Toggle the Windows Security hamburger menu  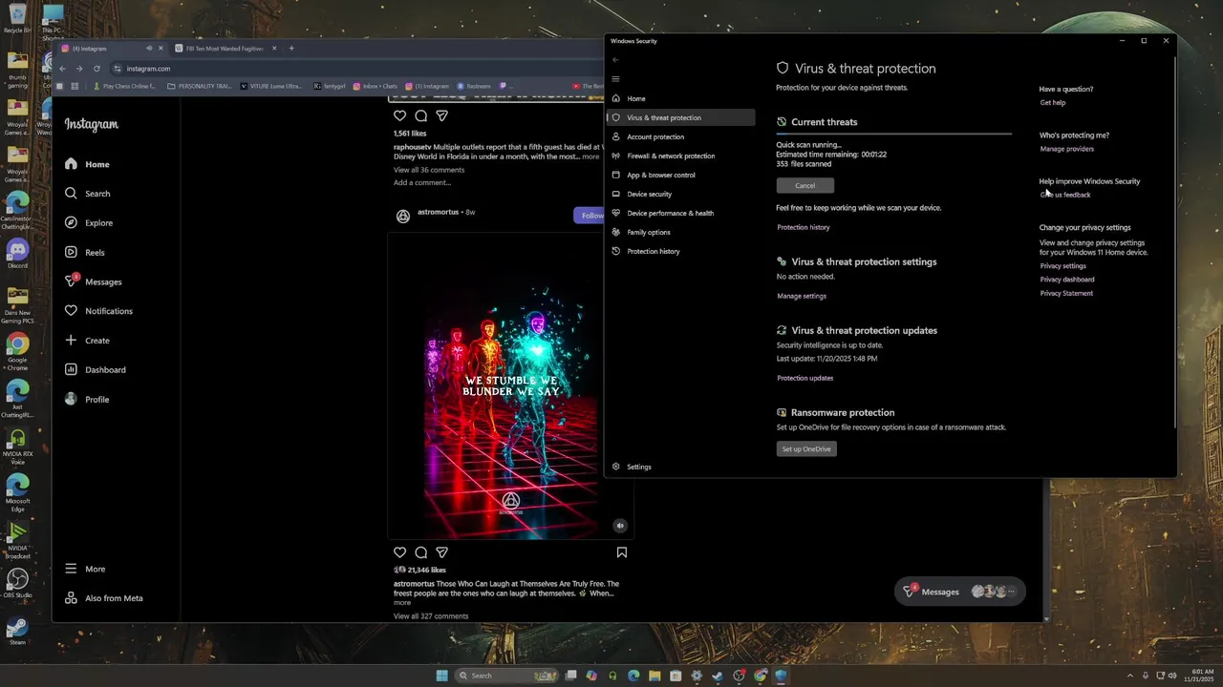[x=615, y=79]
